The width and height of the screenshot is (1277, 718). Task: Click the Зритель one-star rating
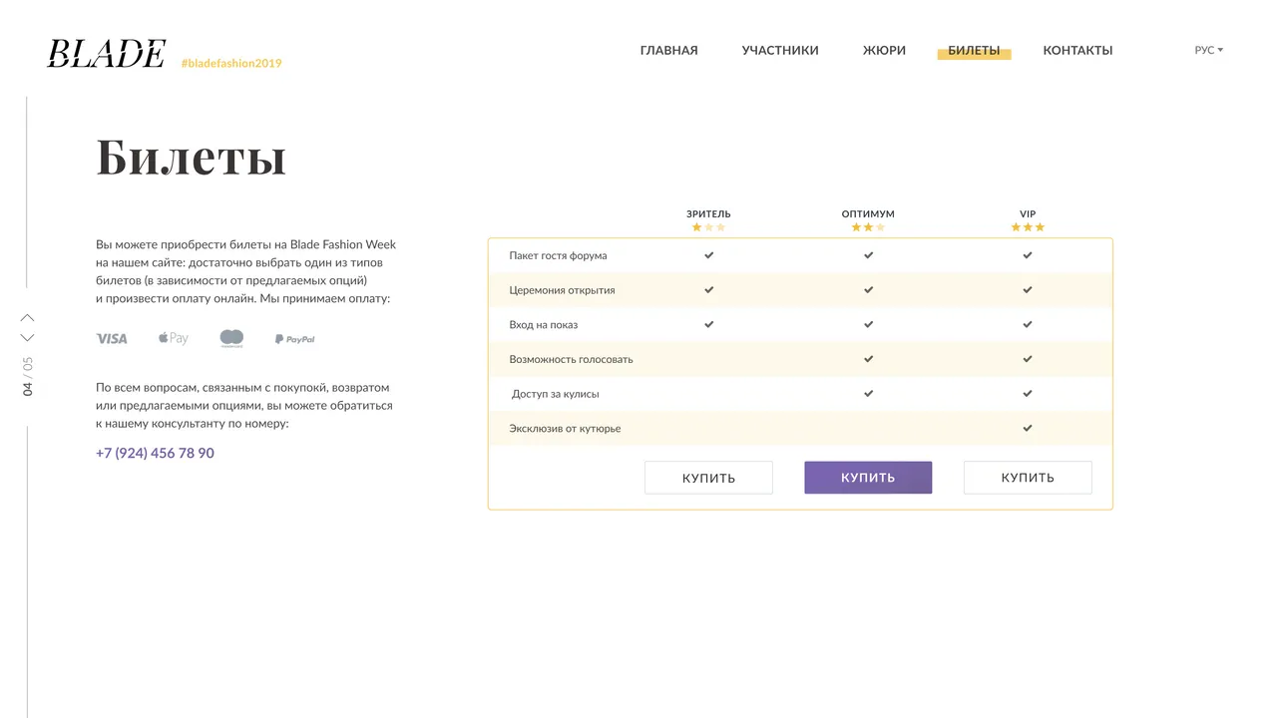tap(708, 227)
